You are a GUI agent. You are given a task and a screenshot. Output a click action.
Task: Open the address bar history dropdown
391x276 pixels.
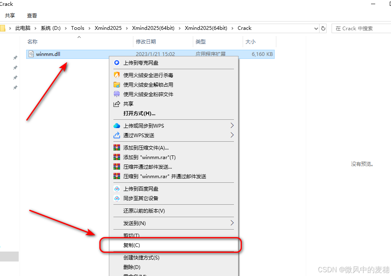[316, 29]
